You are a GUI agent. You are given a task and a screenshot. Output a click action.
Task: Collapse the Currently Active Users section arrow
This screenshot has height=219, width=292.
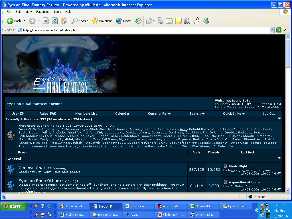[x=279, y=119]
